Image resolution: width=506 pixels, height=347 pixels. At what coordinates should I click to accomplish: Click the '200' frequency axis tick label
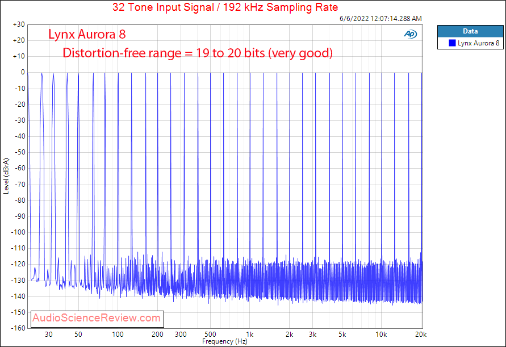157,335
